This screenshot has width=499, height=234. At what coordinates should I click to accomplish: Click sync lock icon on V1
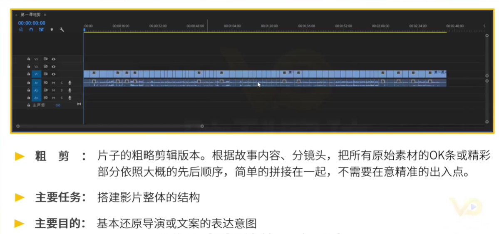pos(45,74)
